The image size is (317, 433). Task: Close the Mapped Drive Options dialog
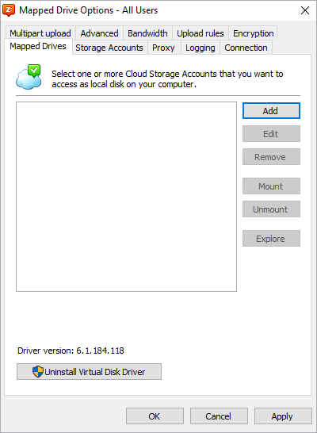coord(305,10)
